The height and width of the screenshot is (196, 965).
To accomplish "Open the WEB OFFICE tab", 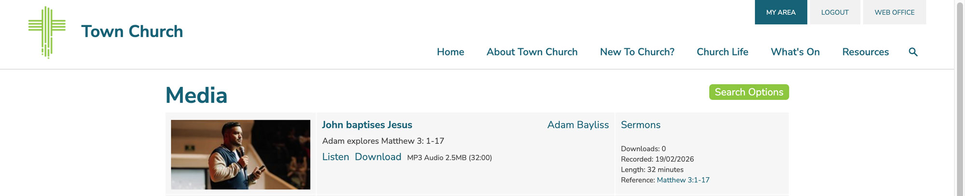I will pos(894,12).
